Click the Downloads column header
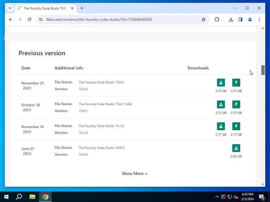Screen dimensions: 270x202 [x=198, y=68]
